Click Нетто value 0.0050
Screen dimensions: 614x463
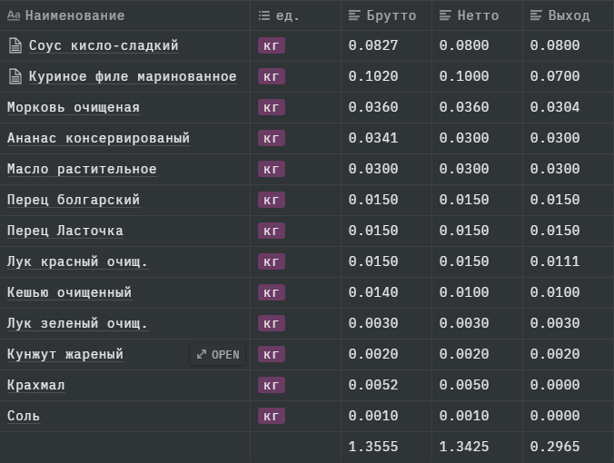point(464,386)
